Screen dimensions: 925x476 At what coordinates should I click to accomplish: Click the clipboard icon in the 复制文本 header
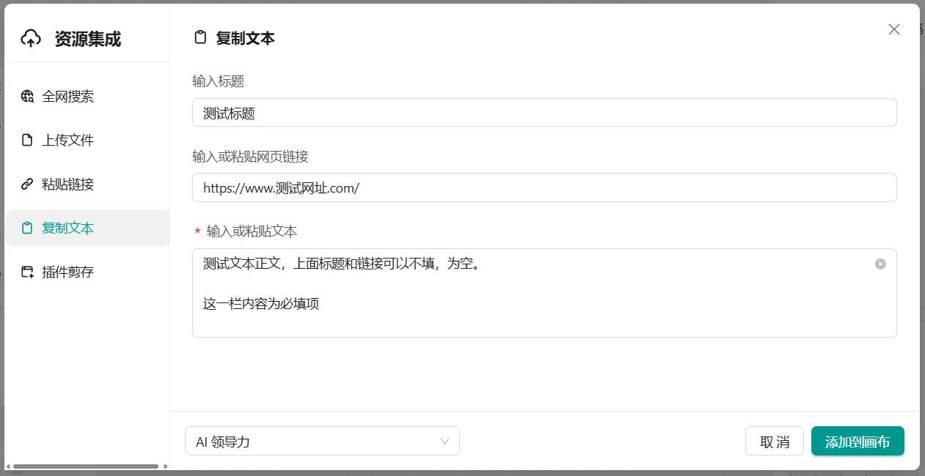[x=200, y=38]
